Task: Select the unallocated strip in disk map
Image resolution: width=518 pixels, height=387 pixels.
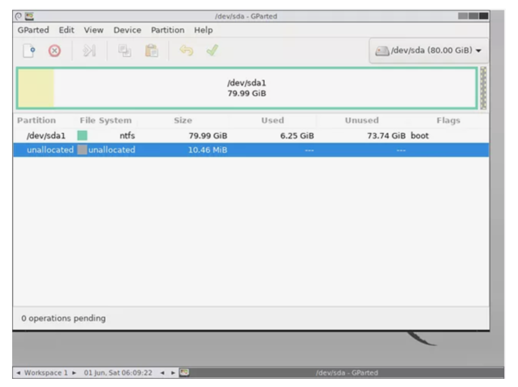Action: 483,88
